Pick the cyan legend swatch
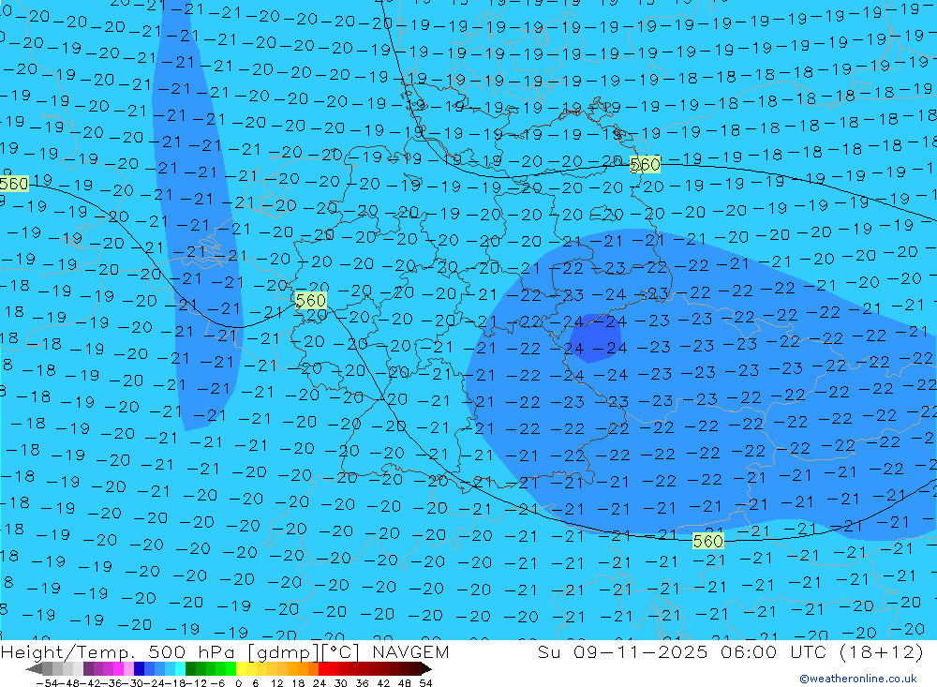 180,668
